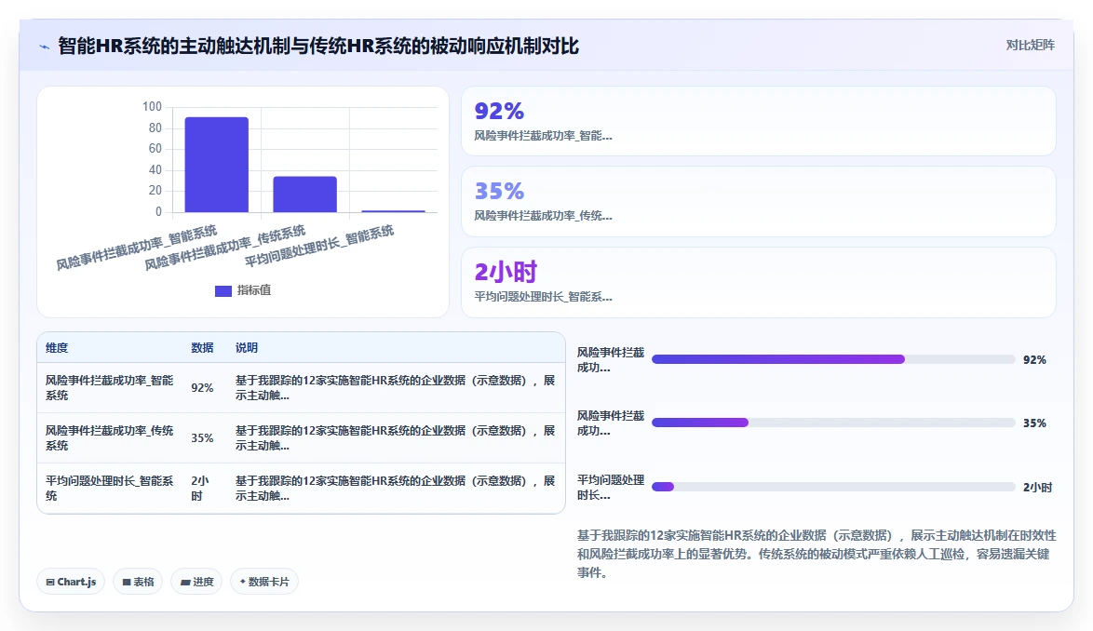Click the summary paragraph below progress bars
Viewport: 1093px width, 631px height.
coord(816,554)
